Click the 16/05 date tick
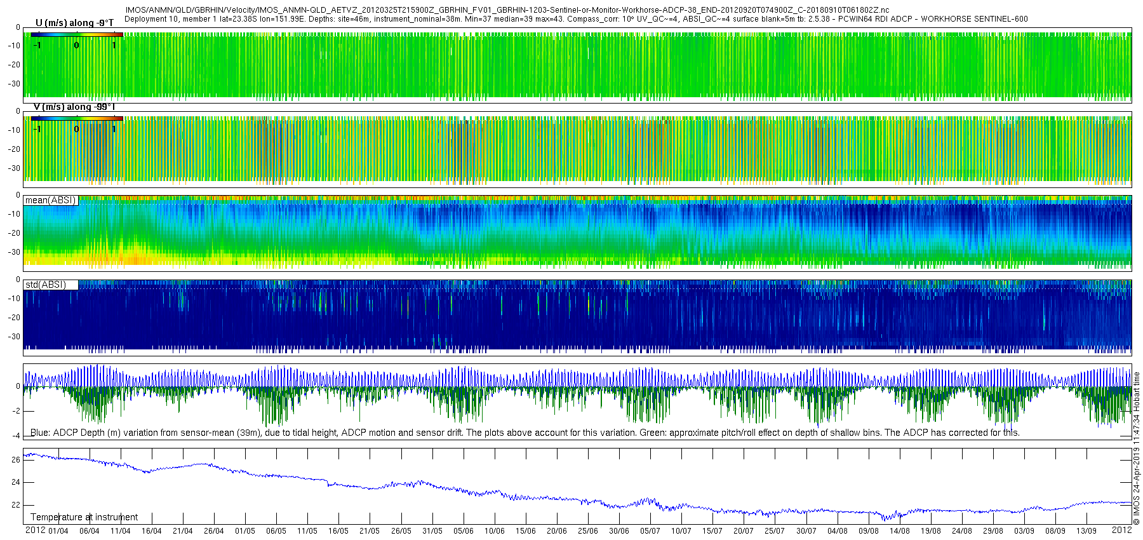 click(x=338, y=531)
